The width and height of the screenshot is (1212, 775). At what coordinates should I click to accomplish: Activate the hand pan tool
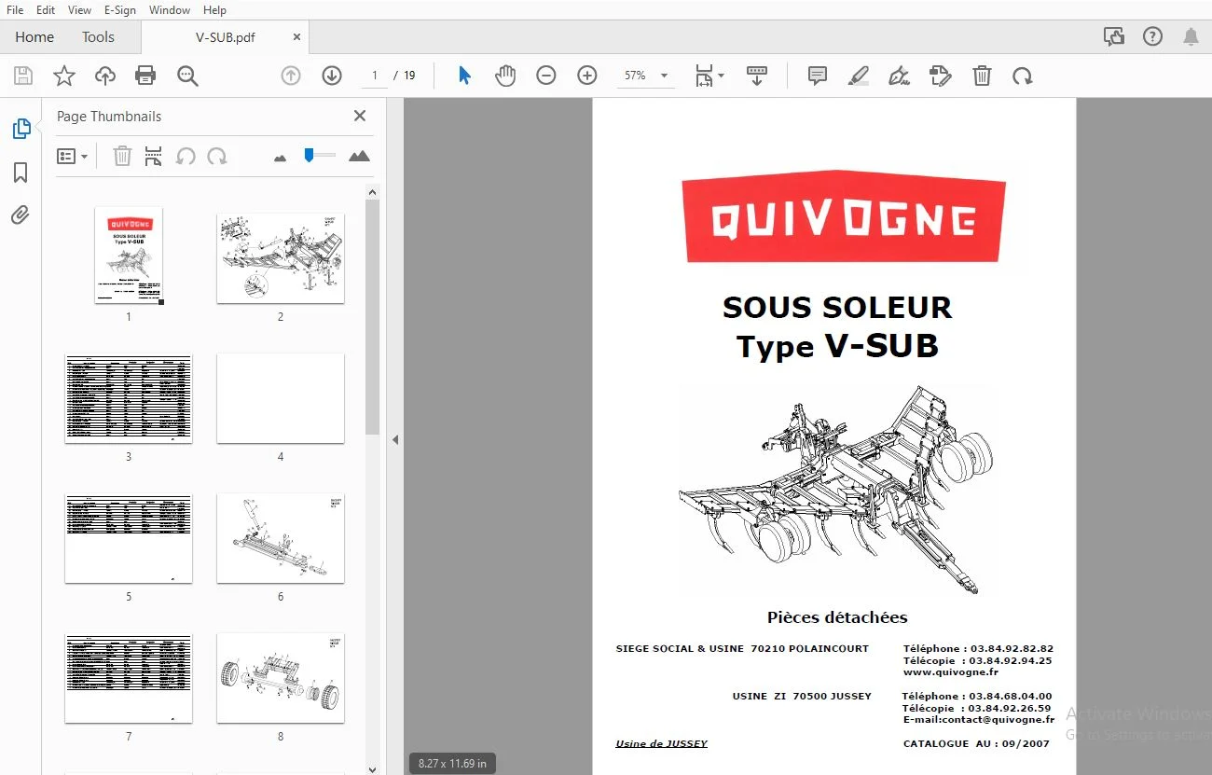click(x=505, y=76)
